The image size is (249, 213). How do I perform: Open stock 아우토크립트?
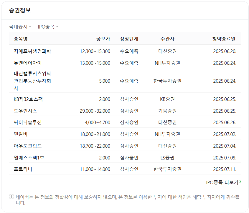click(28, 146)
